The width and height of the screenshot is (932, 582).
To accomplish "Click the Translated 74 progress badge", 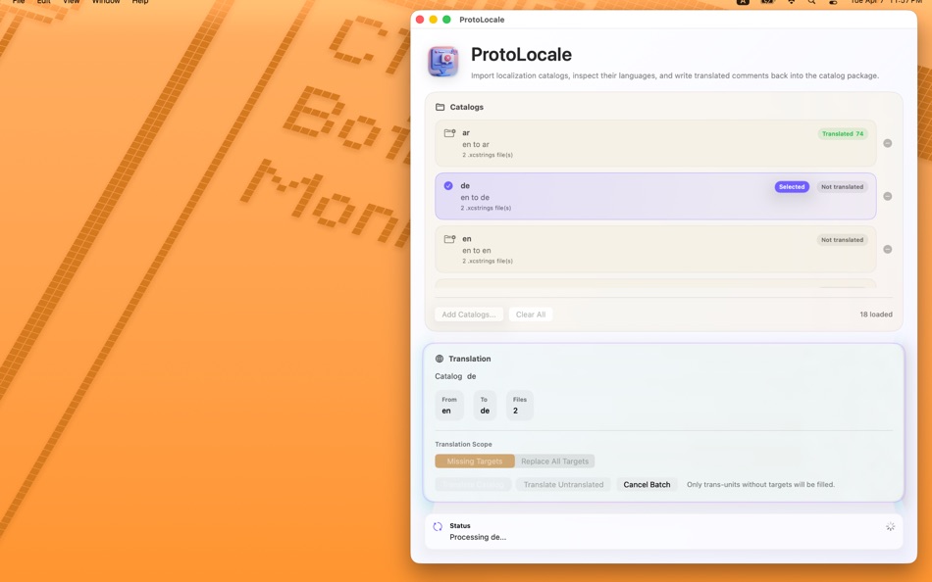I will tap(842, 132).
